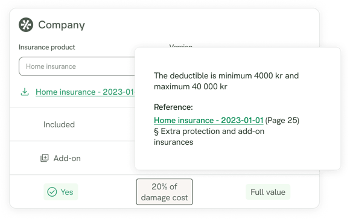This screenshot has height=219, width=350.
Task: Select the Included row label
Action: pos(59,124)
